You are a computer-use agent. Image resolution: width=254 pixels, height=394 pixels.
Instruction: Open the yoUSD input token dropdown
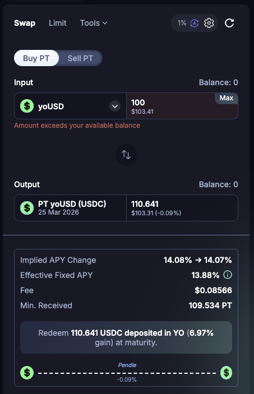pos(71,106)
